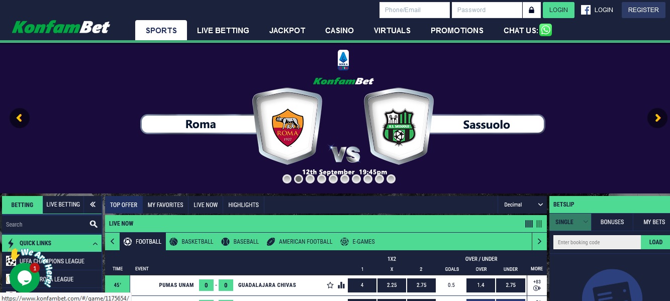Viewport: 670px width, 301px height.
Task: Open WhatsApp chat icon in navigation
Action: coord(545,30)
